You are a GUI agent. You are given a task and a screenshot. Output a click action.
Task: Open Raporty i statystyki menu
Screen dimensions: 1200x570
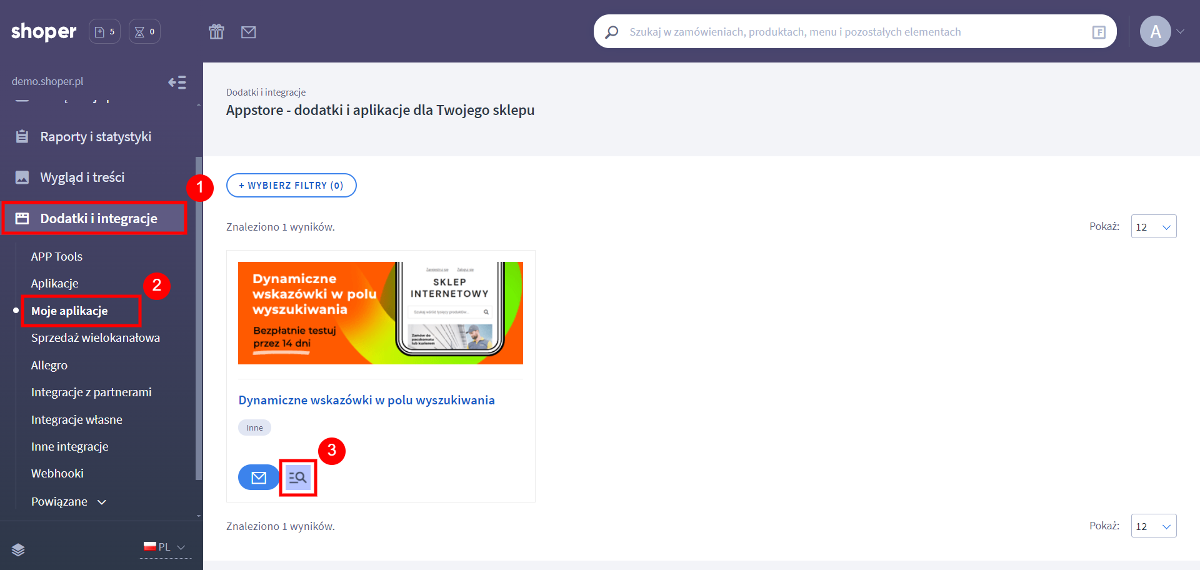pos(96,137)
